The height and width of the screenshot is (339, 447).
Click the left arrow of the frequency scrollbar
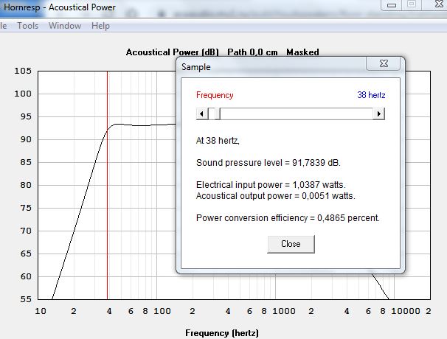(202, 114)
